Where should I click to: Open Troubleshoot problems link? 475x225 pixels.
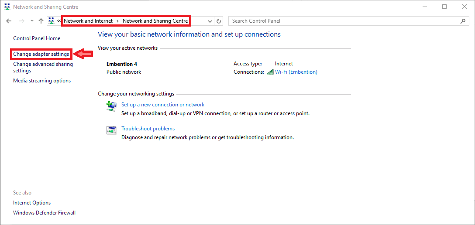tap(148, 129)
